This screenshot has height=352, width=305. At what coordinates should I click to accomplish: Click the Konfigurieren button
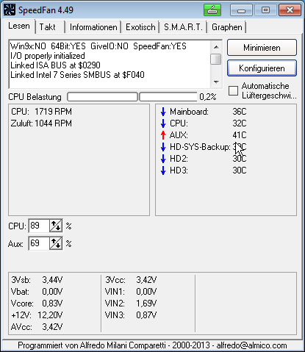[262, 68]
